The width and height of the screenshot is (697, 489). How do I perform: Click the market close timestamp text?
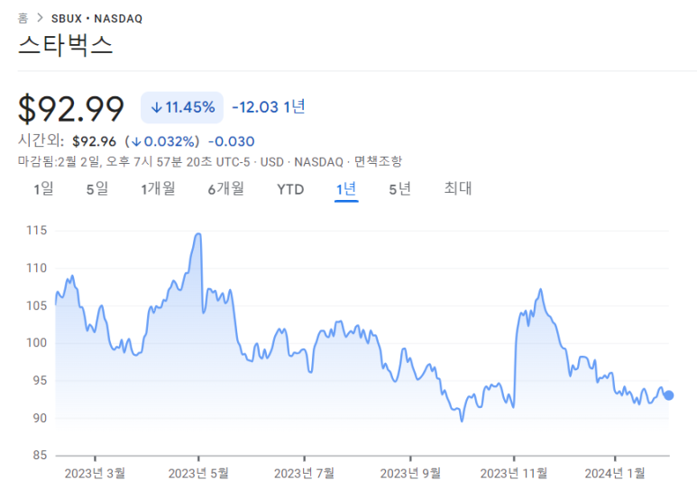click(x=133, y=161)
